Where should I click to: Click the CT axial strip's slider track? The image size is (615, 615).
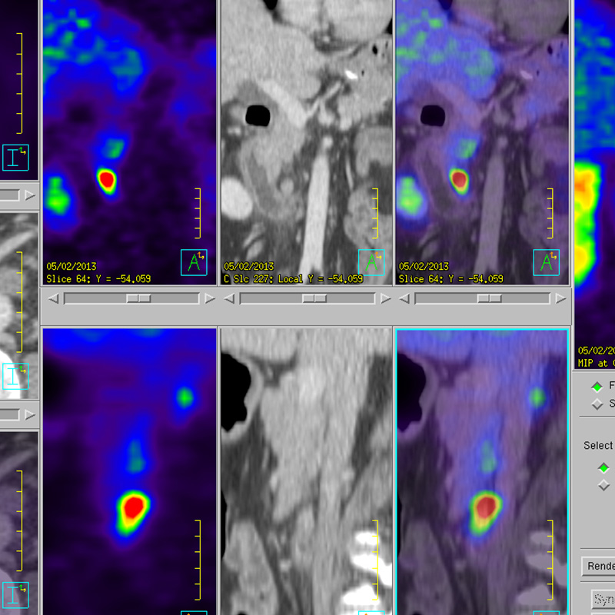tap(9, 414)
